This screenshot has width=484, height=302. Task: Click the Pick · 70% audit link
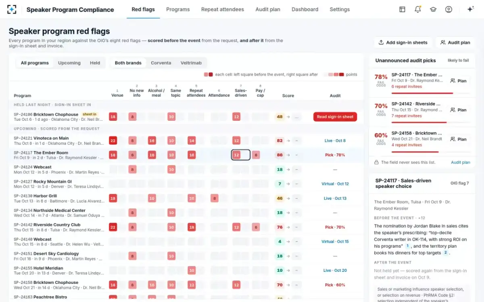335,228
